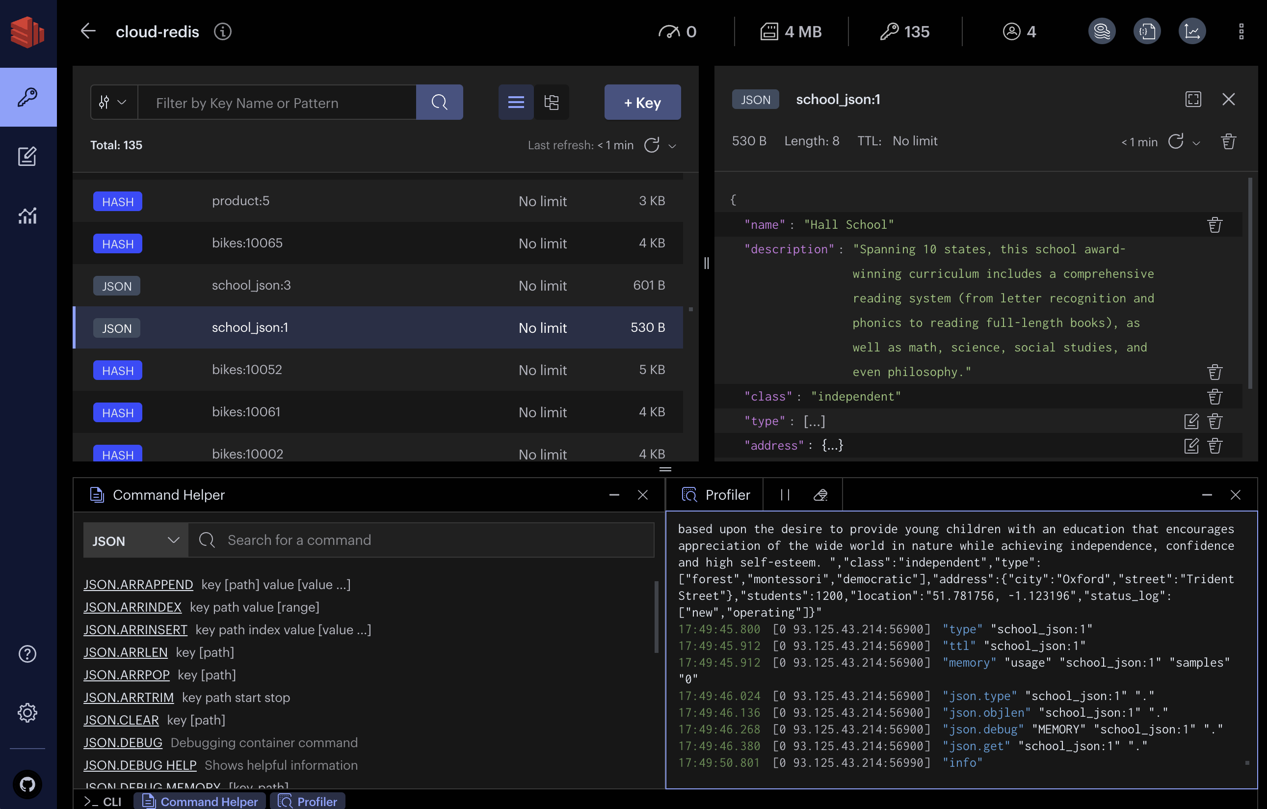Switch to tree view of keys
The image size is (1267, 809).
[x=552, y=102]
